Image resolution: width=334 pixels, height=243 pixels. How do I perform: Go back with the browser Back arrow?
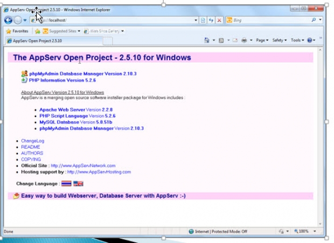click(8, 20)
